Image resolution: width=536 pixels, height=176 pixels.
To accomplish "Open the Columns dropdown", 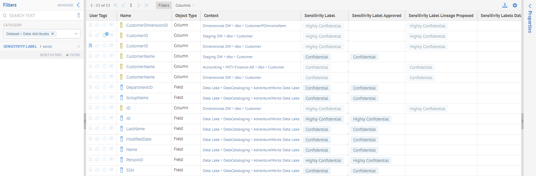I will 185,5.
